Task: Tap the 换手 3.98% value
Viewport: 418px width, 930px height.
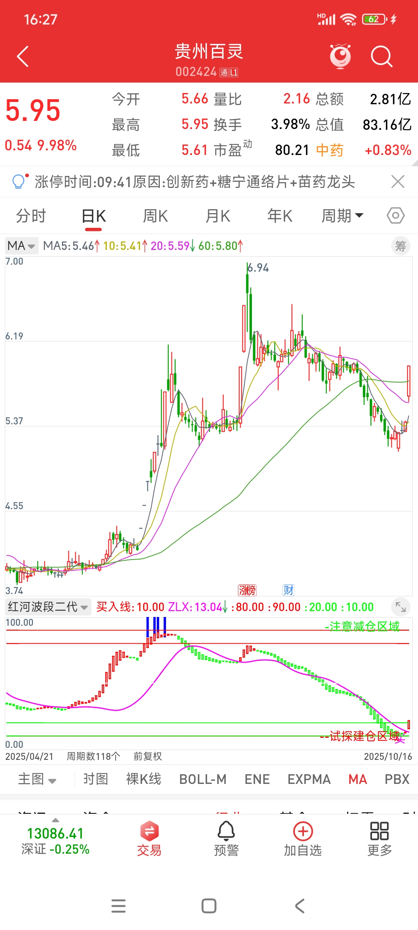Action: 290,124
